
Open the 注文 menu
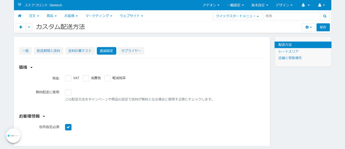(x=34, y=16)
